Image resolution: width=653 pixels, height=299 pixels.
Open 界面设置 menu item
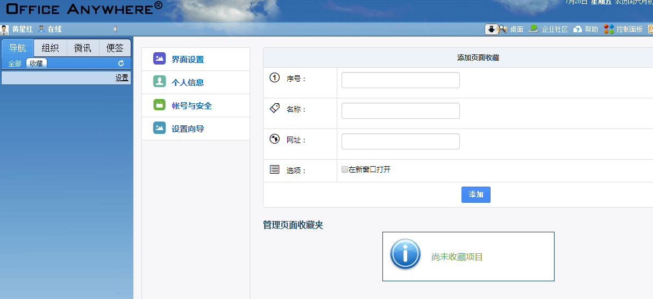pyautogui.click(x=196, y=59)
